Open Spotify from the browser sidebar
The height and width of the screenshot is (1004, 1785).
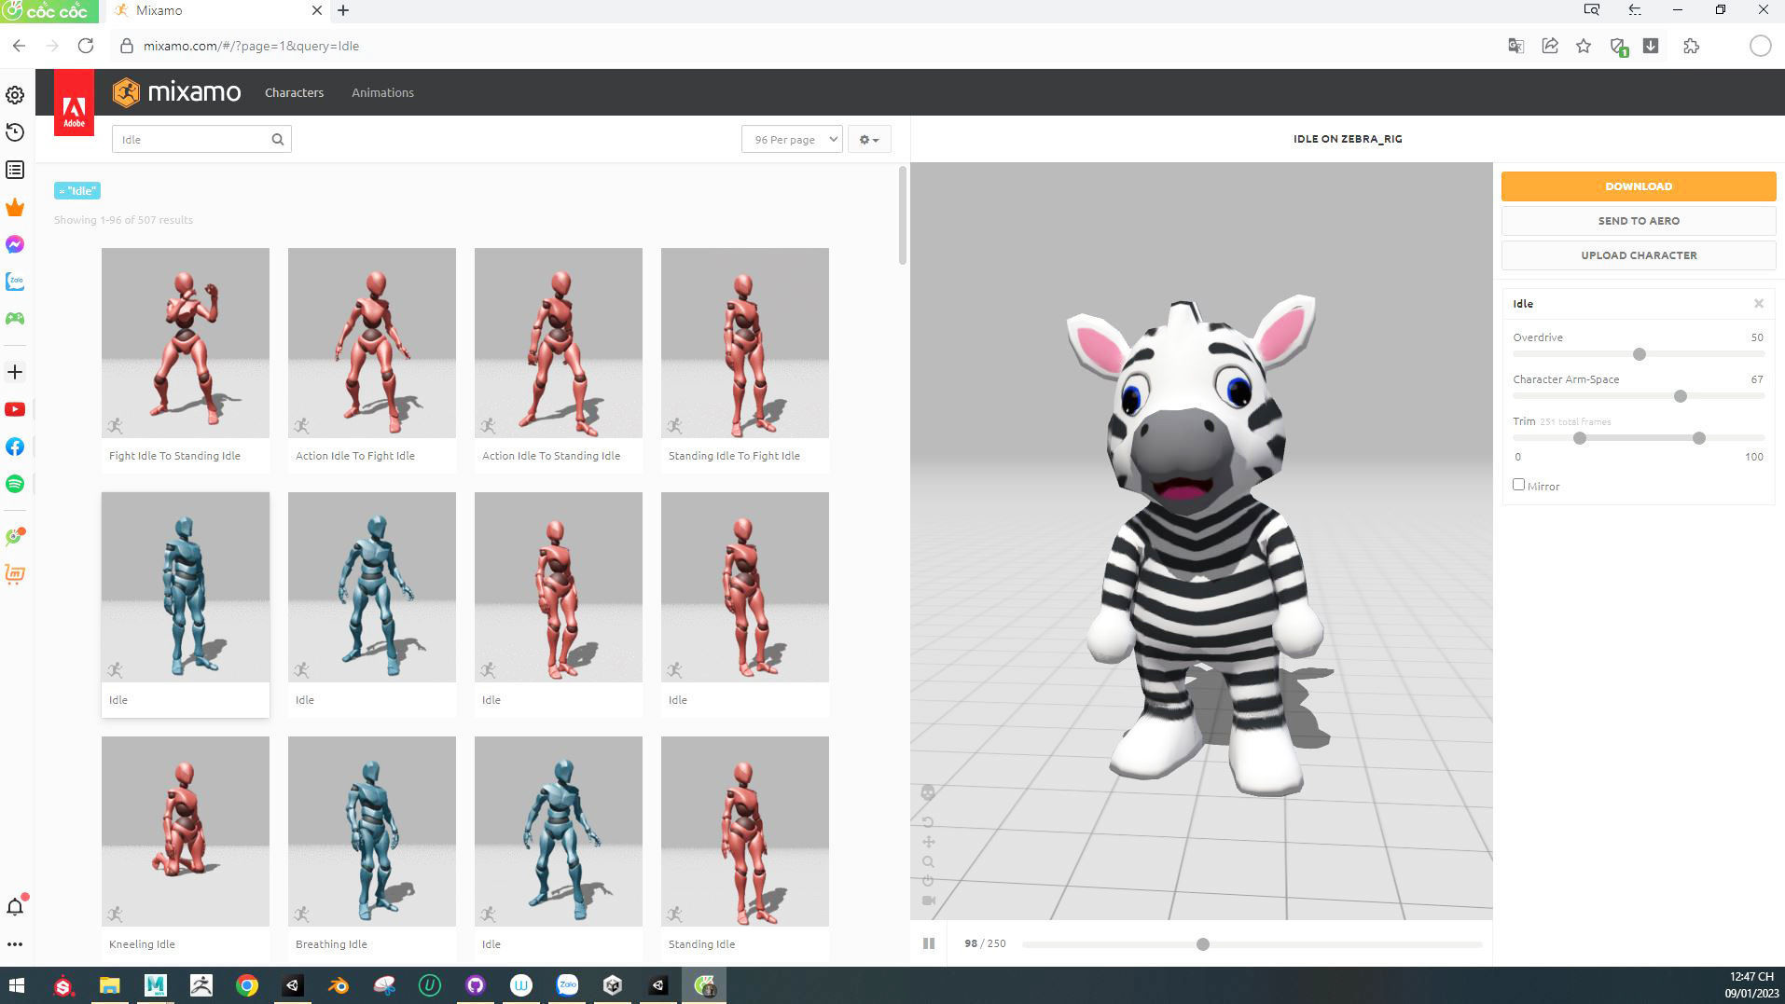click(15, 484)
